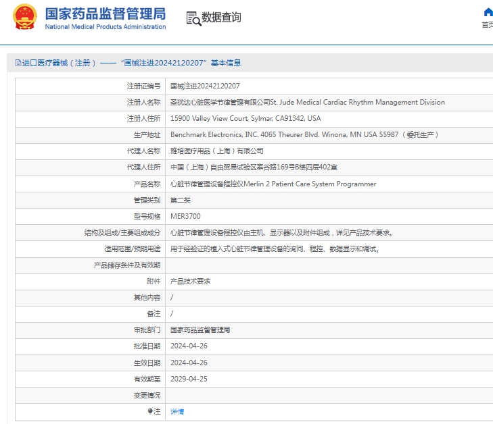Click agent name 雅培医疗用品（上海）有限公司
Image resolution: width=493 pixels, height=424 pixels.
point(217,151)
